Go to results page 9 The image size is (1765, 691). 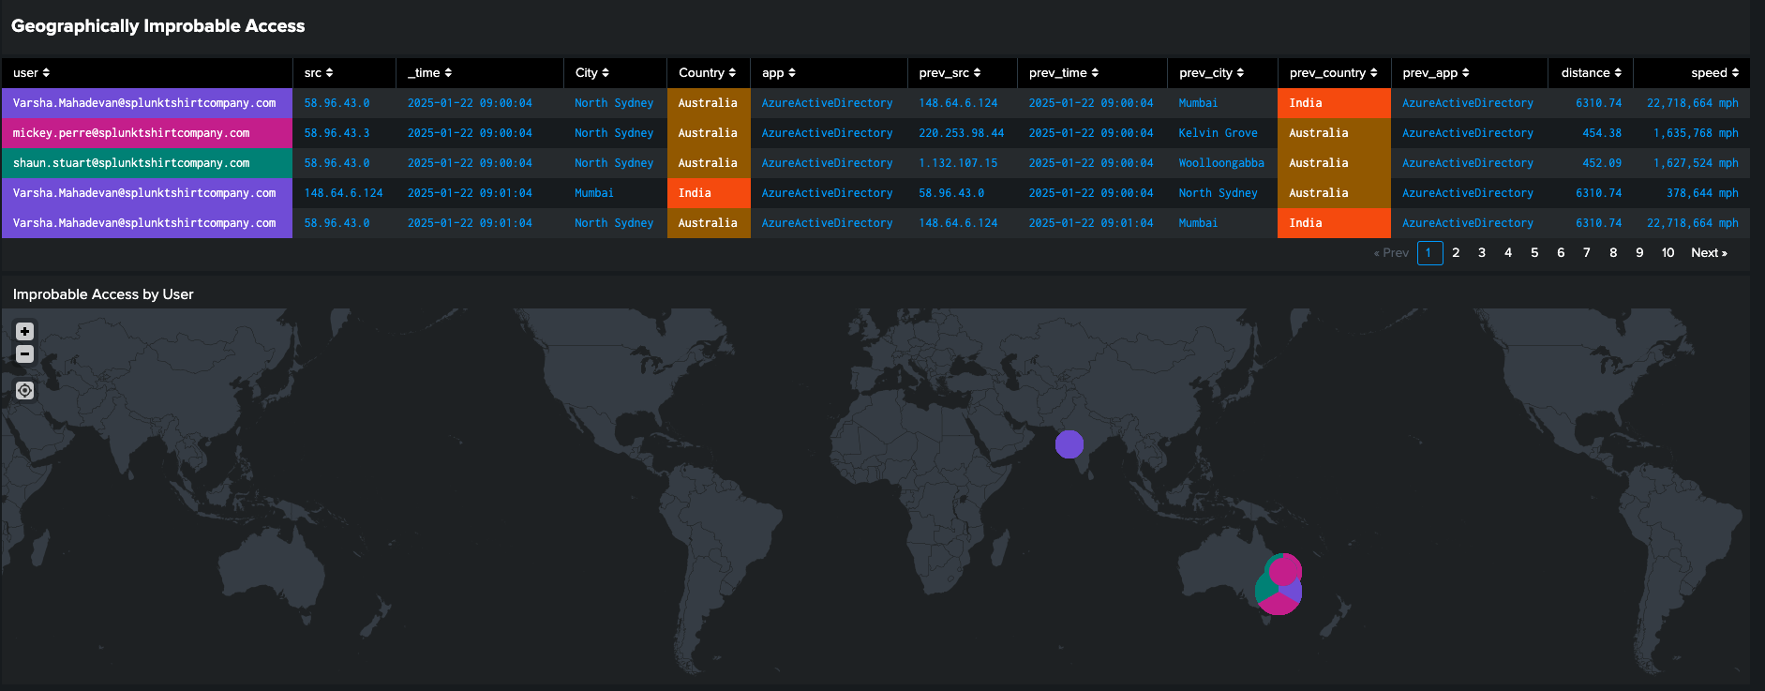(1639, 253)
